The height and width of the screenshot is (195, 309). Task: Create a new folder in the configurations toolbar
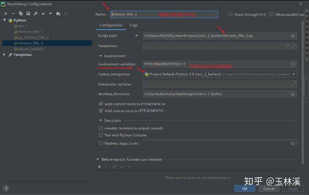[x=58, y=14]
